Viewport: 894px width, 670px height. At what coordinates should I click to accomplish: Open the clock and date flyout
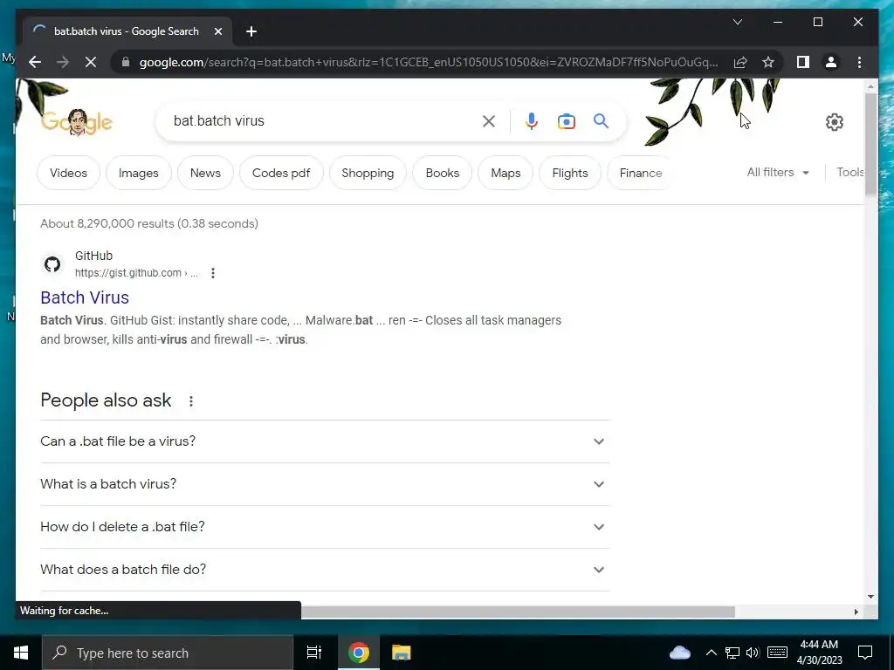coord(819,653)
